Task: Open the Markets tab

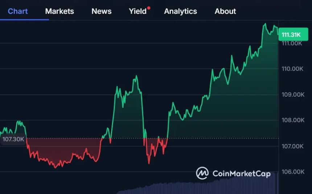Action: pyautogui.click(x=59, y=11)
